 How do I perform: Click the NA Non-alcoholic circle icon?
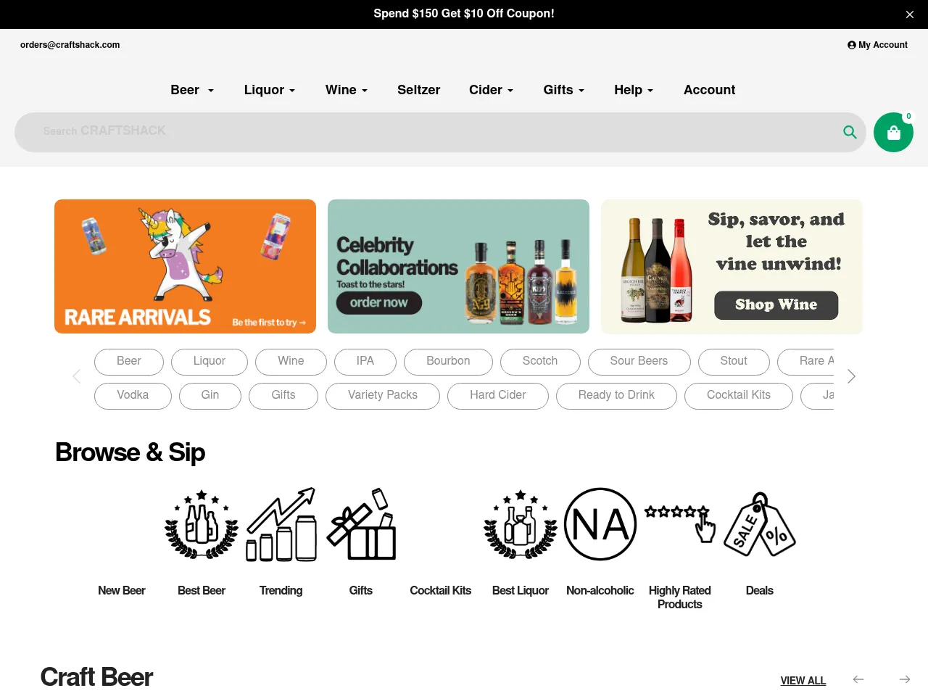[x=600, y=524]
